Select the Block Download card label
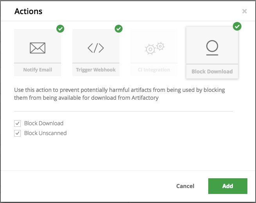Screen dimensions: 256x203 212,71
